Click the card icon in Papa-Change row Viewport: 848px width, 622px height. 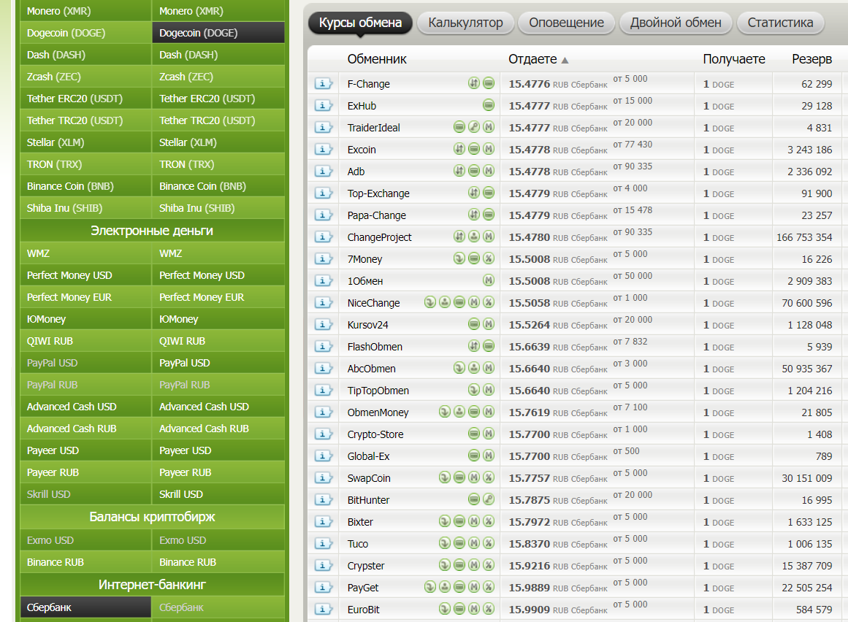click(489, 215)
